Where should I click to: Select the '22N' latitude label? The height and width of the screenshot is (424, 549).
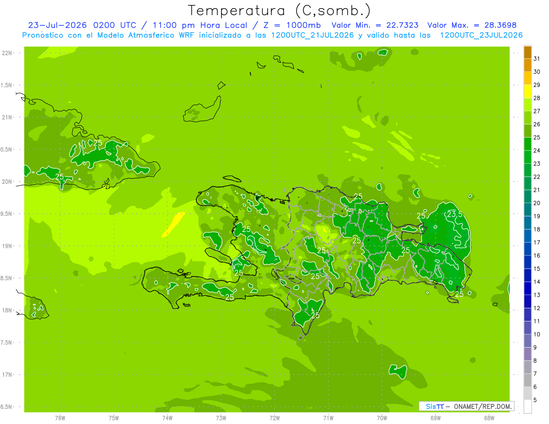click(8, 53)
